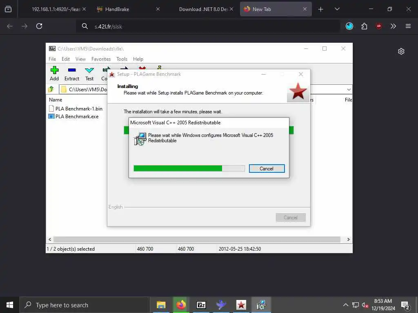Click the Windows Installer taskbar icon
Screen dimensions: 418x313
pos(261,305)
